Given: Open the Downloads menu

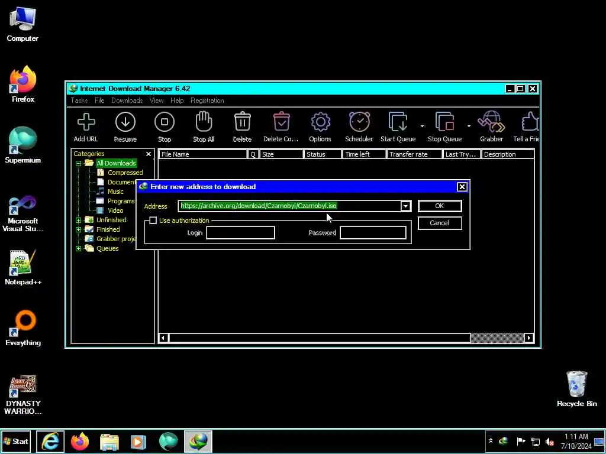Looking at the screenshot, I should click(x=127, y=100).
